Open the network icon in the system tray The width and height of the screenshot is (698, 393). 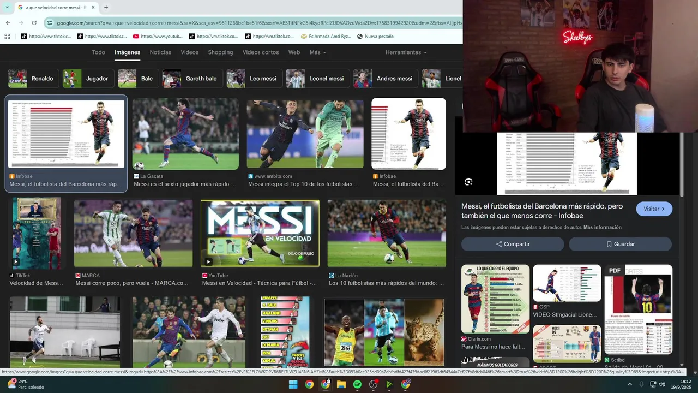pyautogui.click(x=653, y=384)
